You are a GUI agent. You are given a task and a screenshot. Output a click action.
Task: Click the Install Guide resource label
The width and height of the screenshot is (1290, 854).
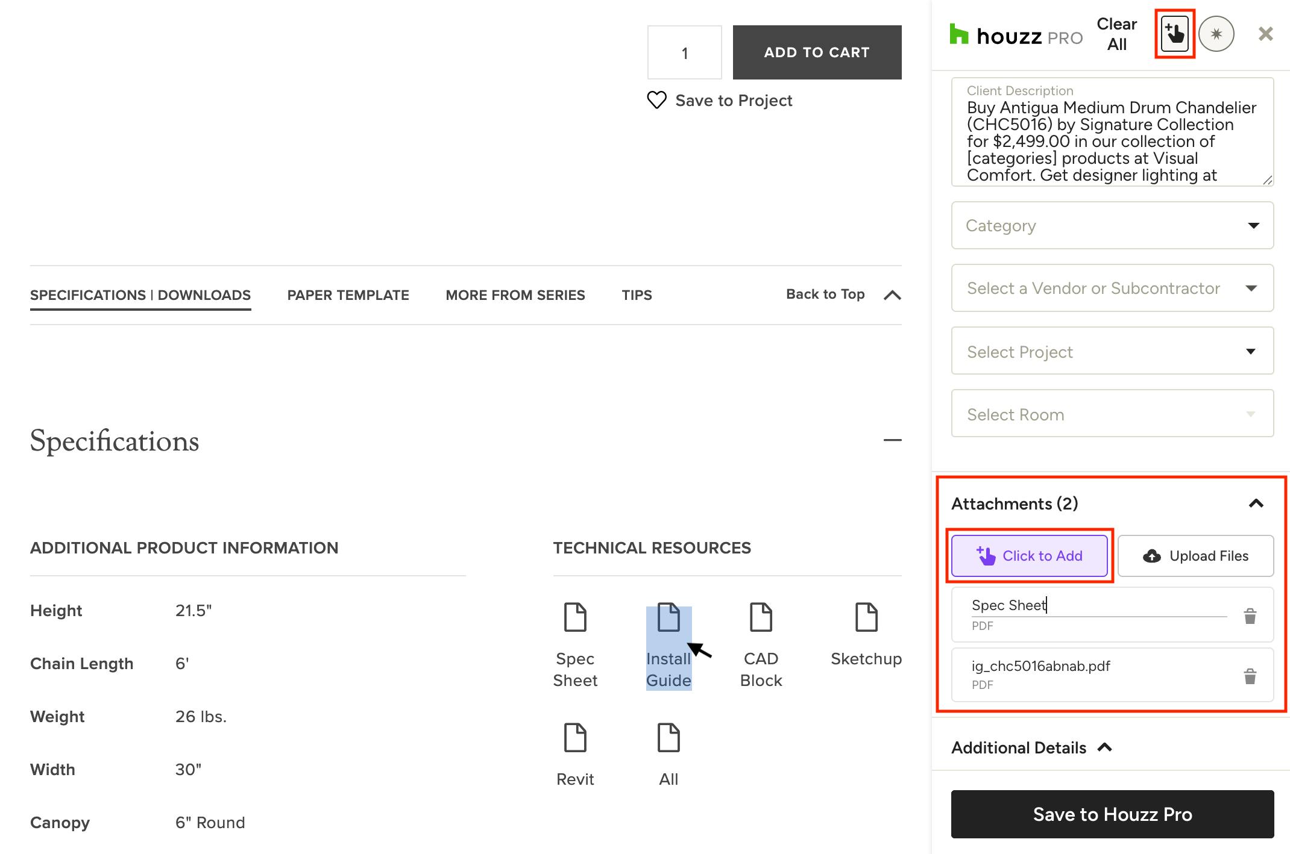pyautogui.click(x=669, y=670)
